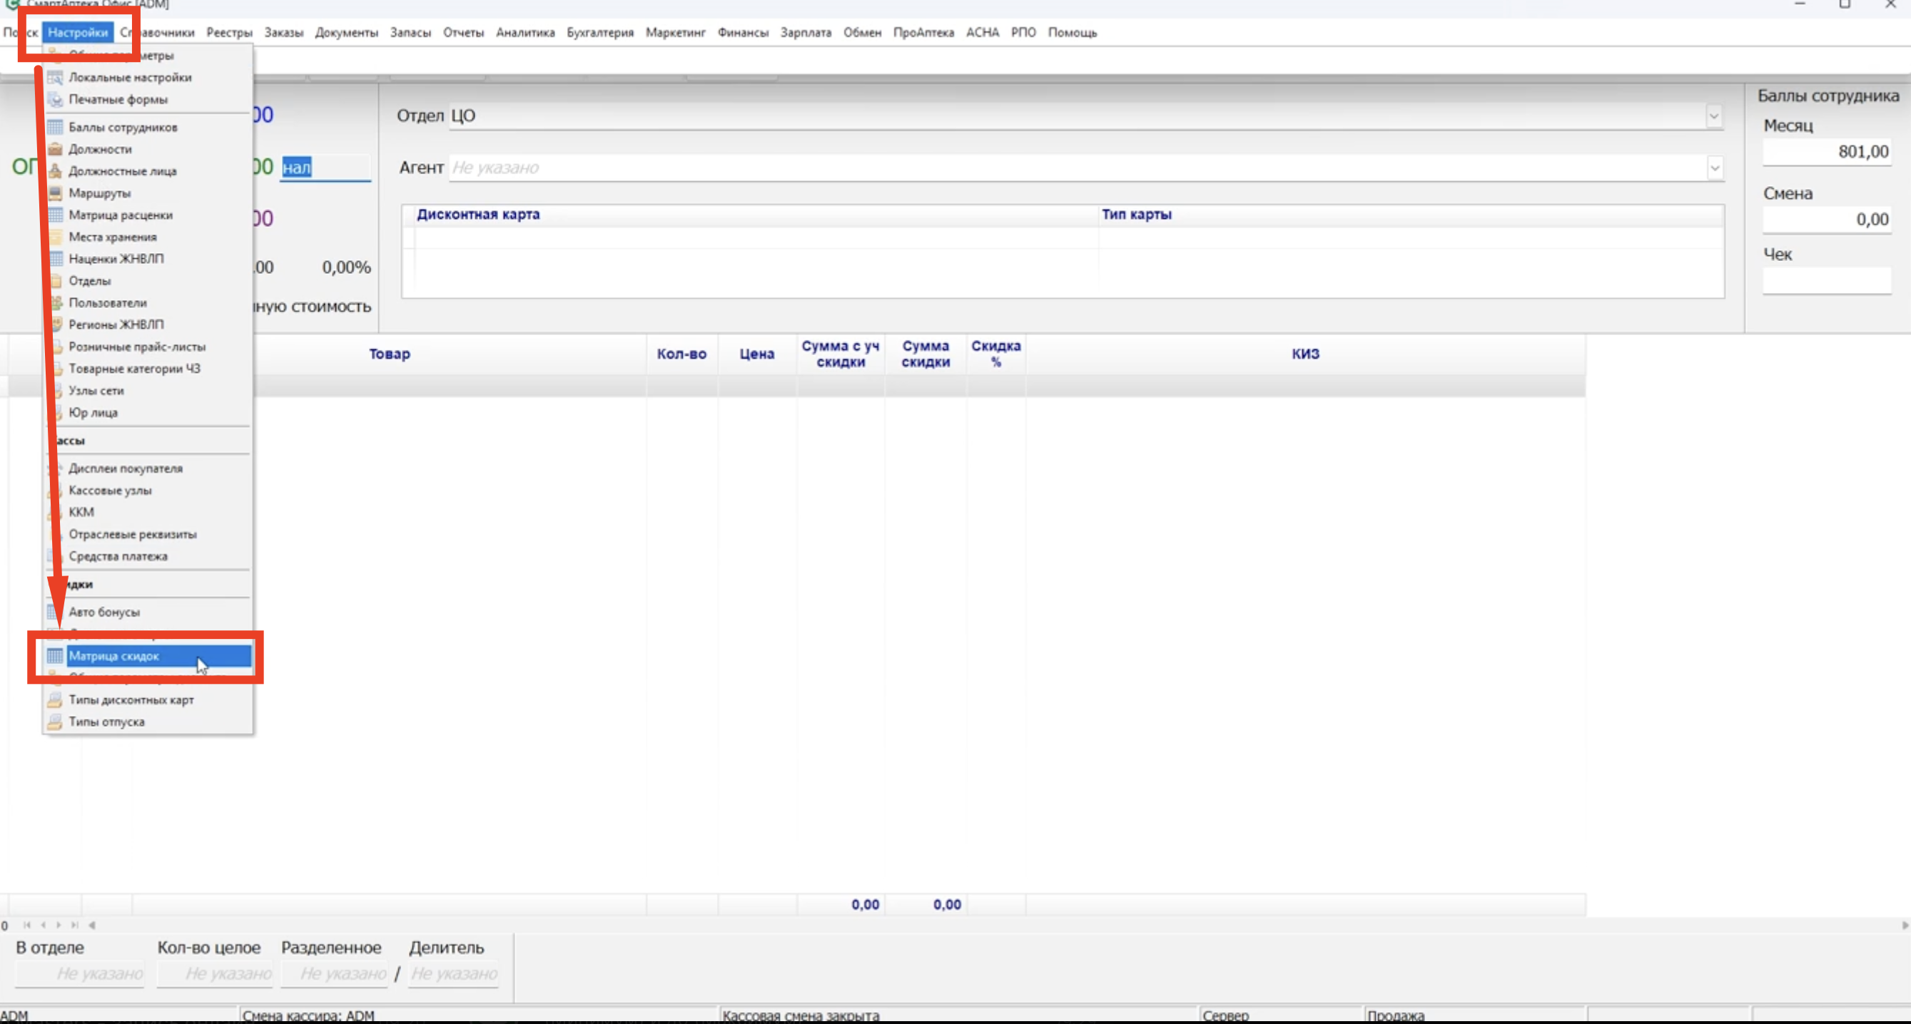
Task: Open the Маркетинг menu in menu bar
Action: point(675,33)
